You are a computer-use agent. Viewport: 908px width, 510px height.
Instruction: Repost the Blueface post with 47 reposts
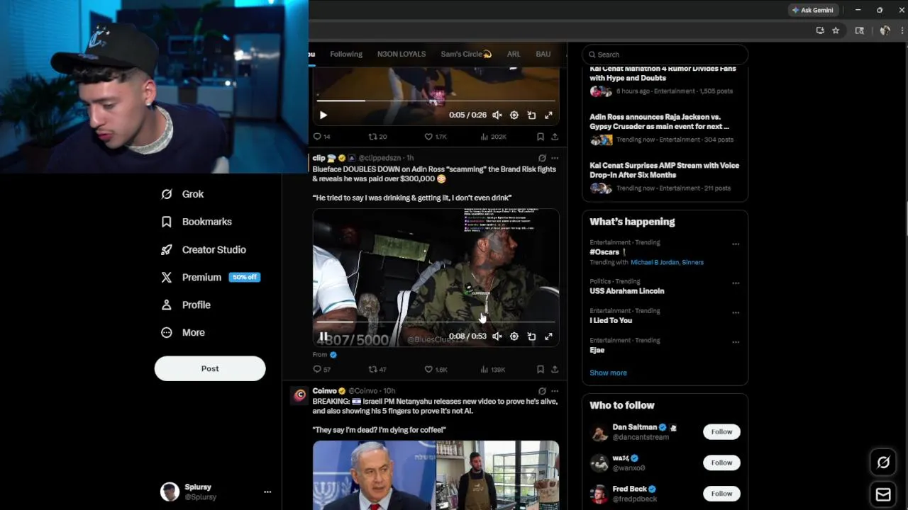tap(377, 369)
